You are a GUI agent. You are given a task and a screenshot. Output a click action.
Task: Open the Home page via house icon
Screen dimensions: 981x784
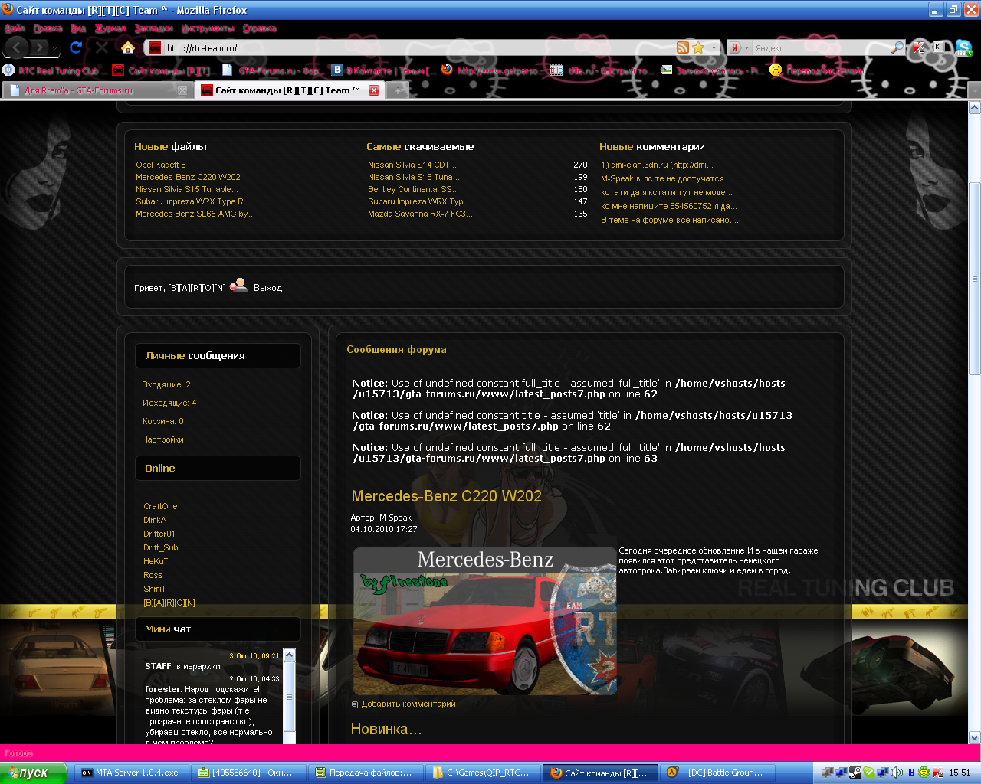coord(128,47)
